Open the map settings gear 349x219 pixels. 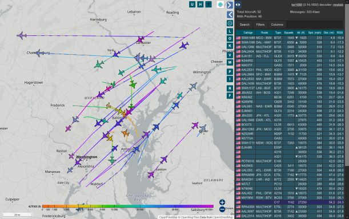coord(230,23)
